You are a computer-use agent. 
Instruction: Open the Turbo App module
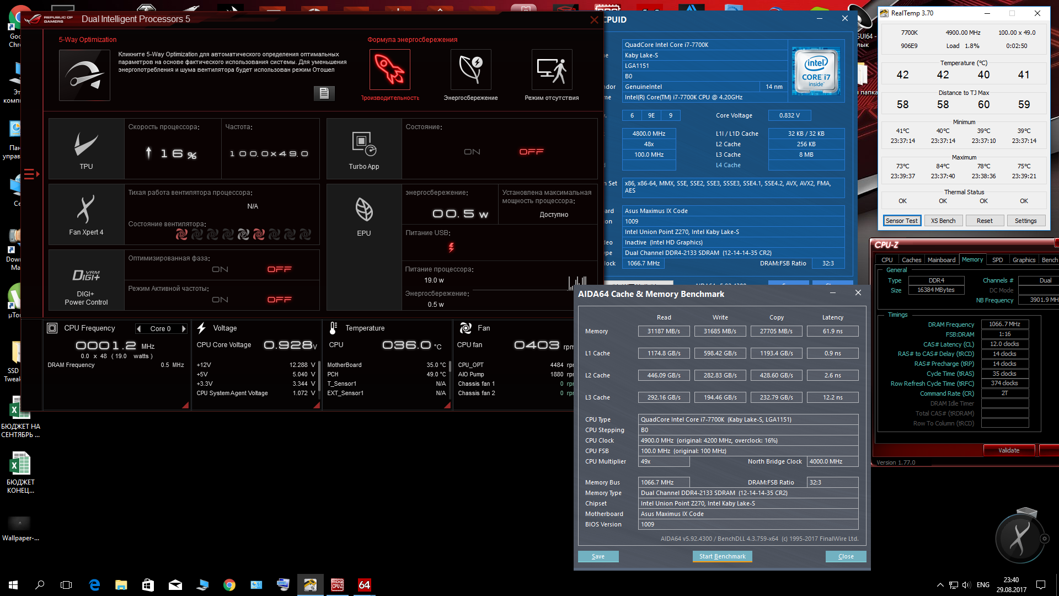(x=363, y=148)
